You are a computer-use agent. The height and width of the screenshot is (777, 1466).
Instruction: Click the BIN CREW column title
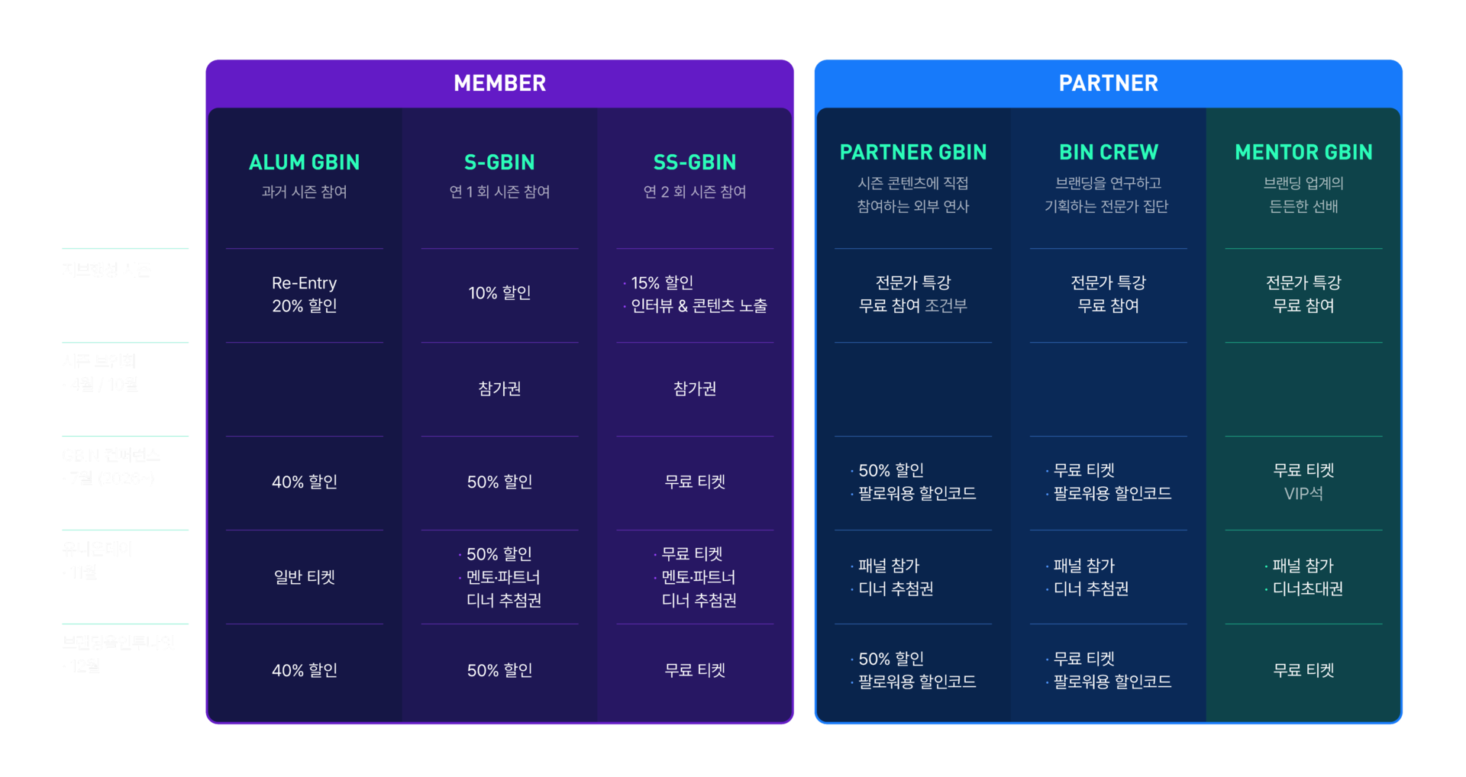pyautogui.click(x=1108, y=152)
